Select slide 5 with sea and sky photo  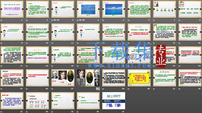(114, 9)
